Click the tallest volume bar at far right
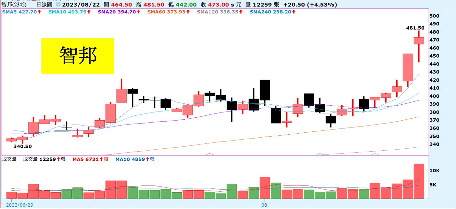The image size is (456, 209). pyautogui.click(x=419, y=181)
